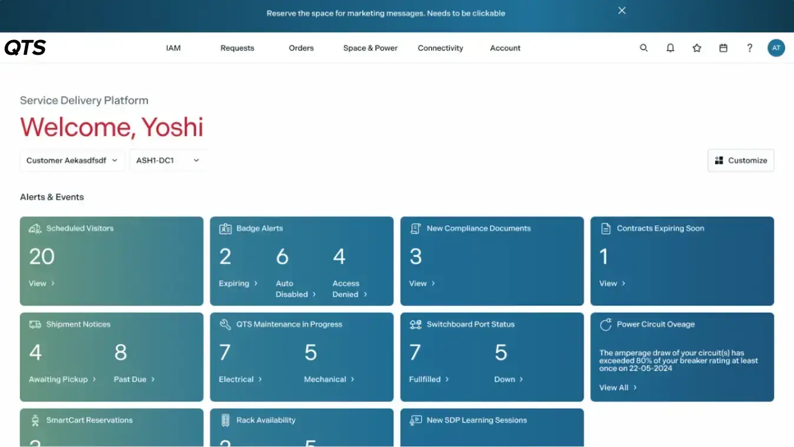
Task: Click the marketing message banner text
Action: pos(386,13)
